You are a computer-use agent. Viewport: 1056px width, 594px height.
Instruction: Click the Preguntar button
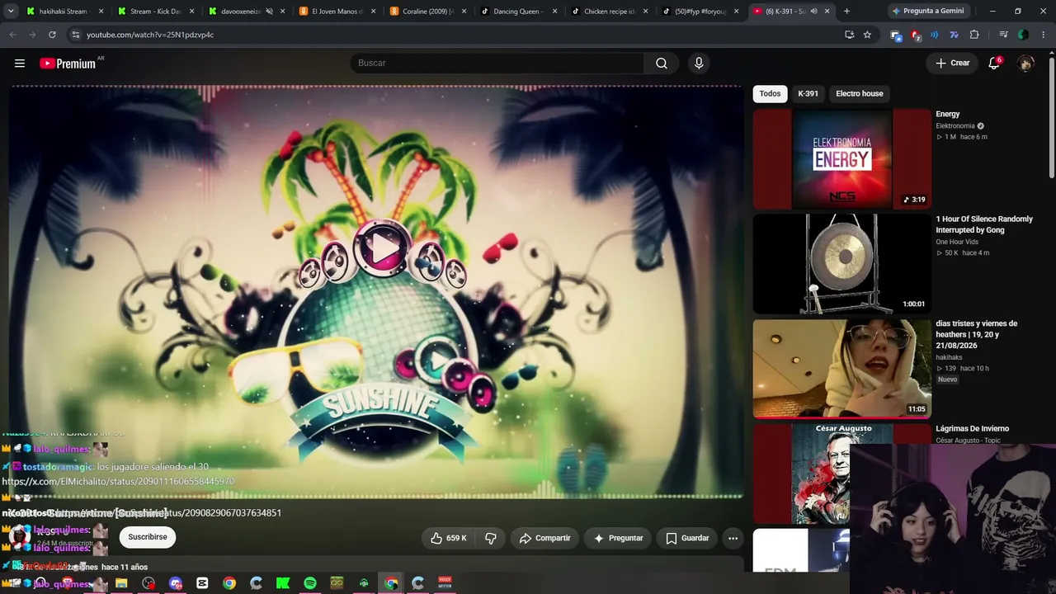tap(618, 538)
